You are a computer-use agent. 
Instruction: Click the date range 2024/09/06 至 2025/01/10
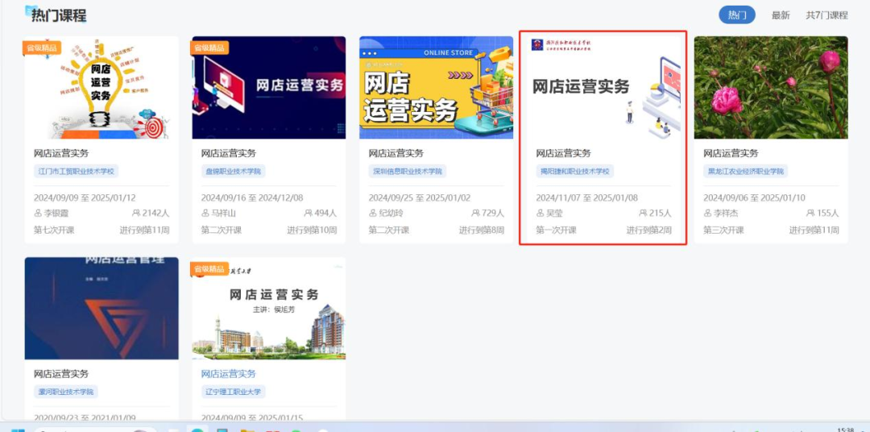coord(754,197)
